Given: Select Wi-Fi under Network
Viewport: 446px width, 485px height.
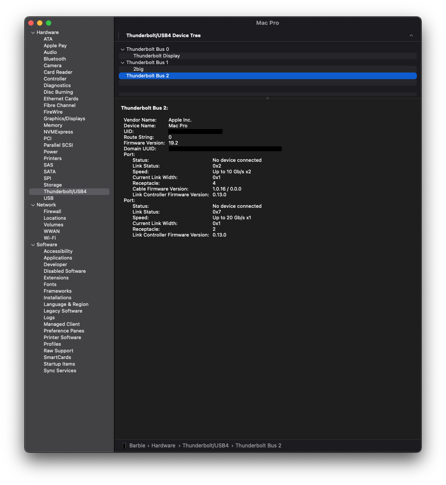Looking at the screenshot, I should [x=50, y=238].
